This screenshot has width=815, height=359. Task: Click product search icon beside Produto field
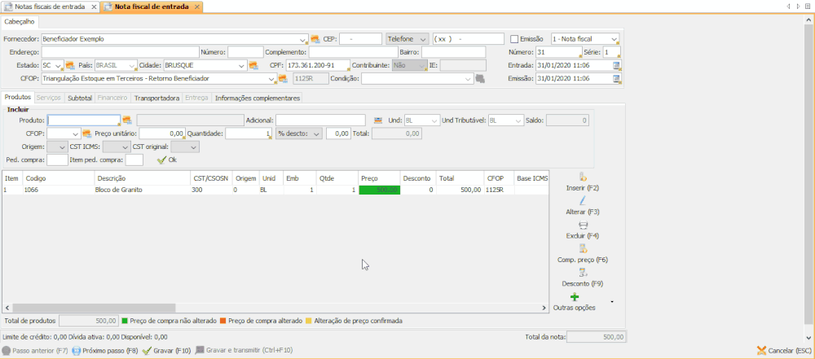pyautogui.click(x=127, y=120)
